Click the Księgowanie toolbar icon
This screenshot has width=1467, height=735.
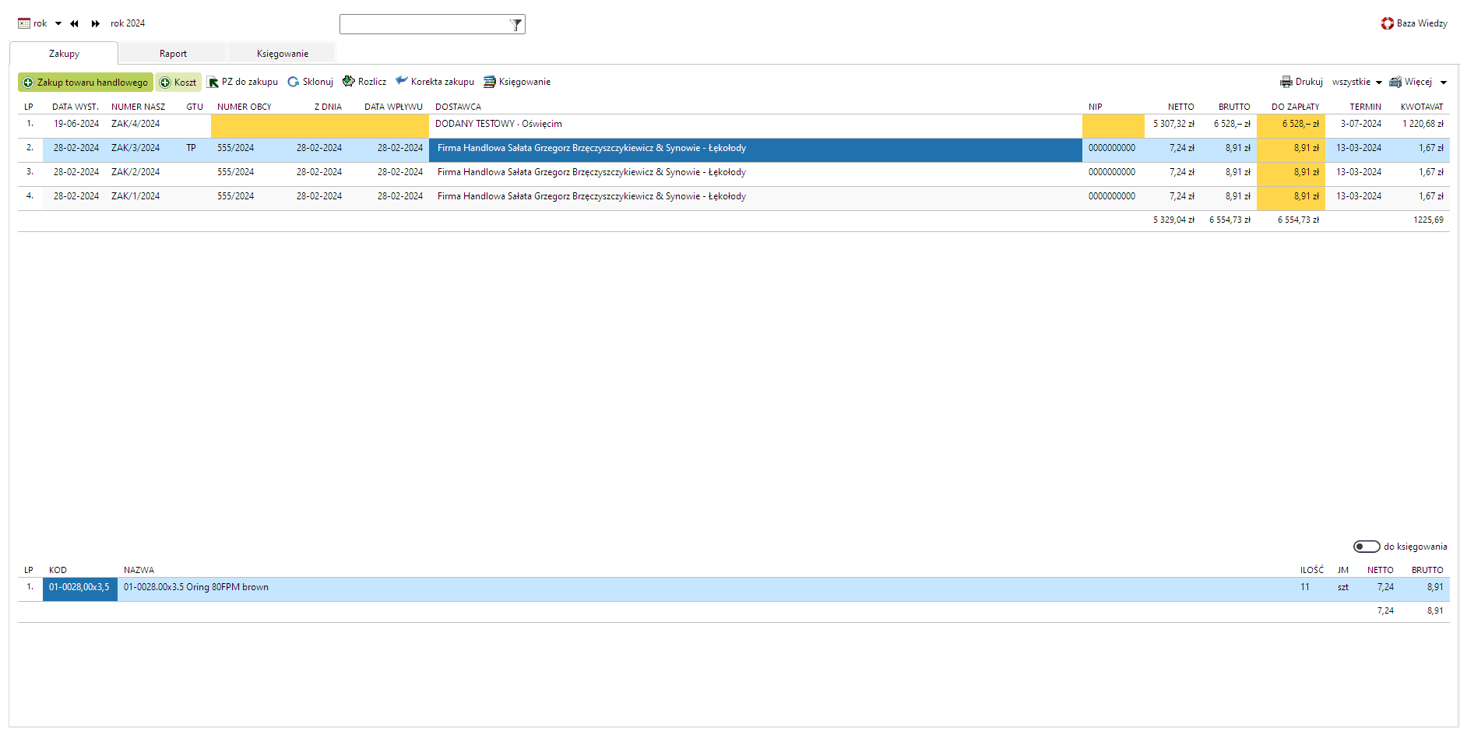pyautogui.click(x=490, y=82)
